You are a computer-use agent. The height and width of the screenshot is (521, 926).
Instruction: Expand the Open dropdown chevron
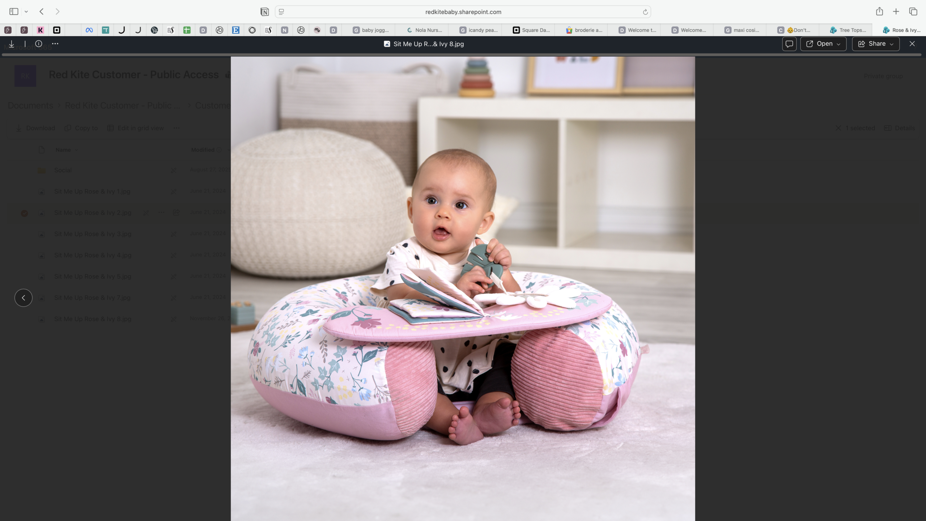839,44
